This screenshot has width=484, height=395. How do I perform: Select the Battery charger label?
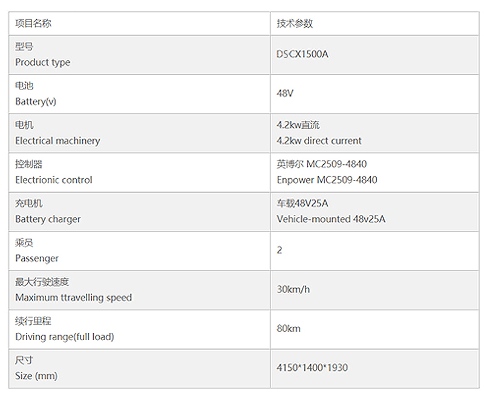pos(48,219)
